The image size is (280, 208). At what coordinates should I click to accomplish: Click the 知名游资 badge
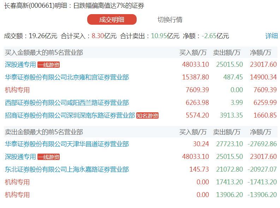click(x=147, y=116)
